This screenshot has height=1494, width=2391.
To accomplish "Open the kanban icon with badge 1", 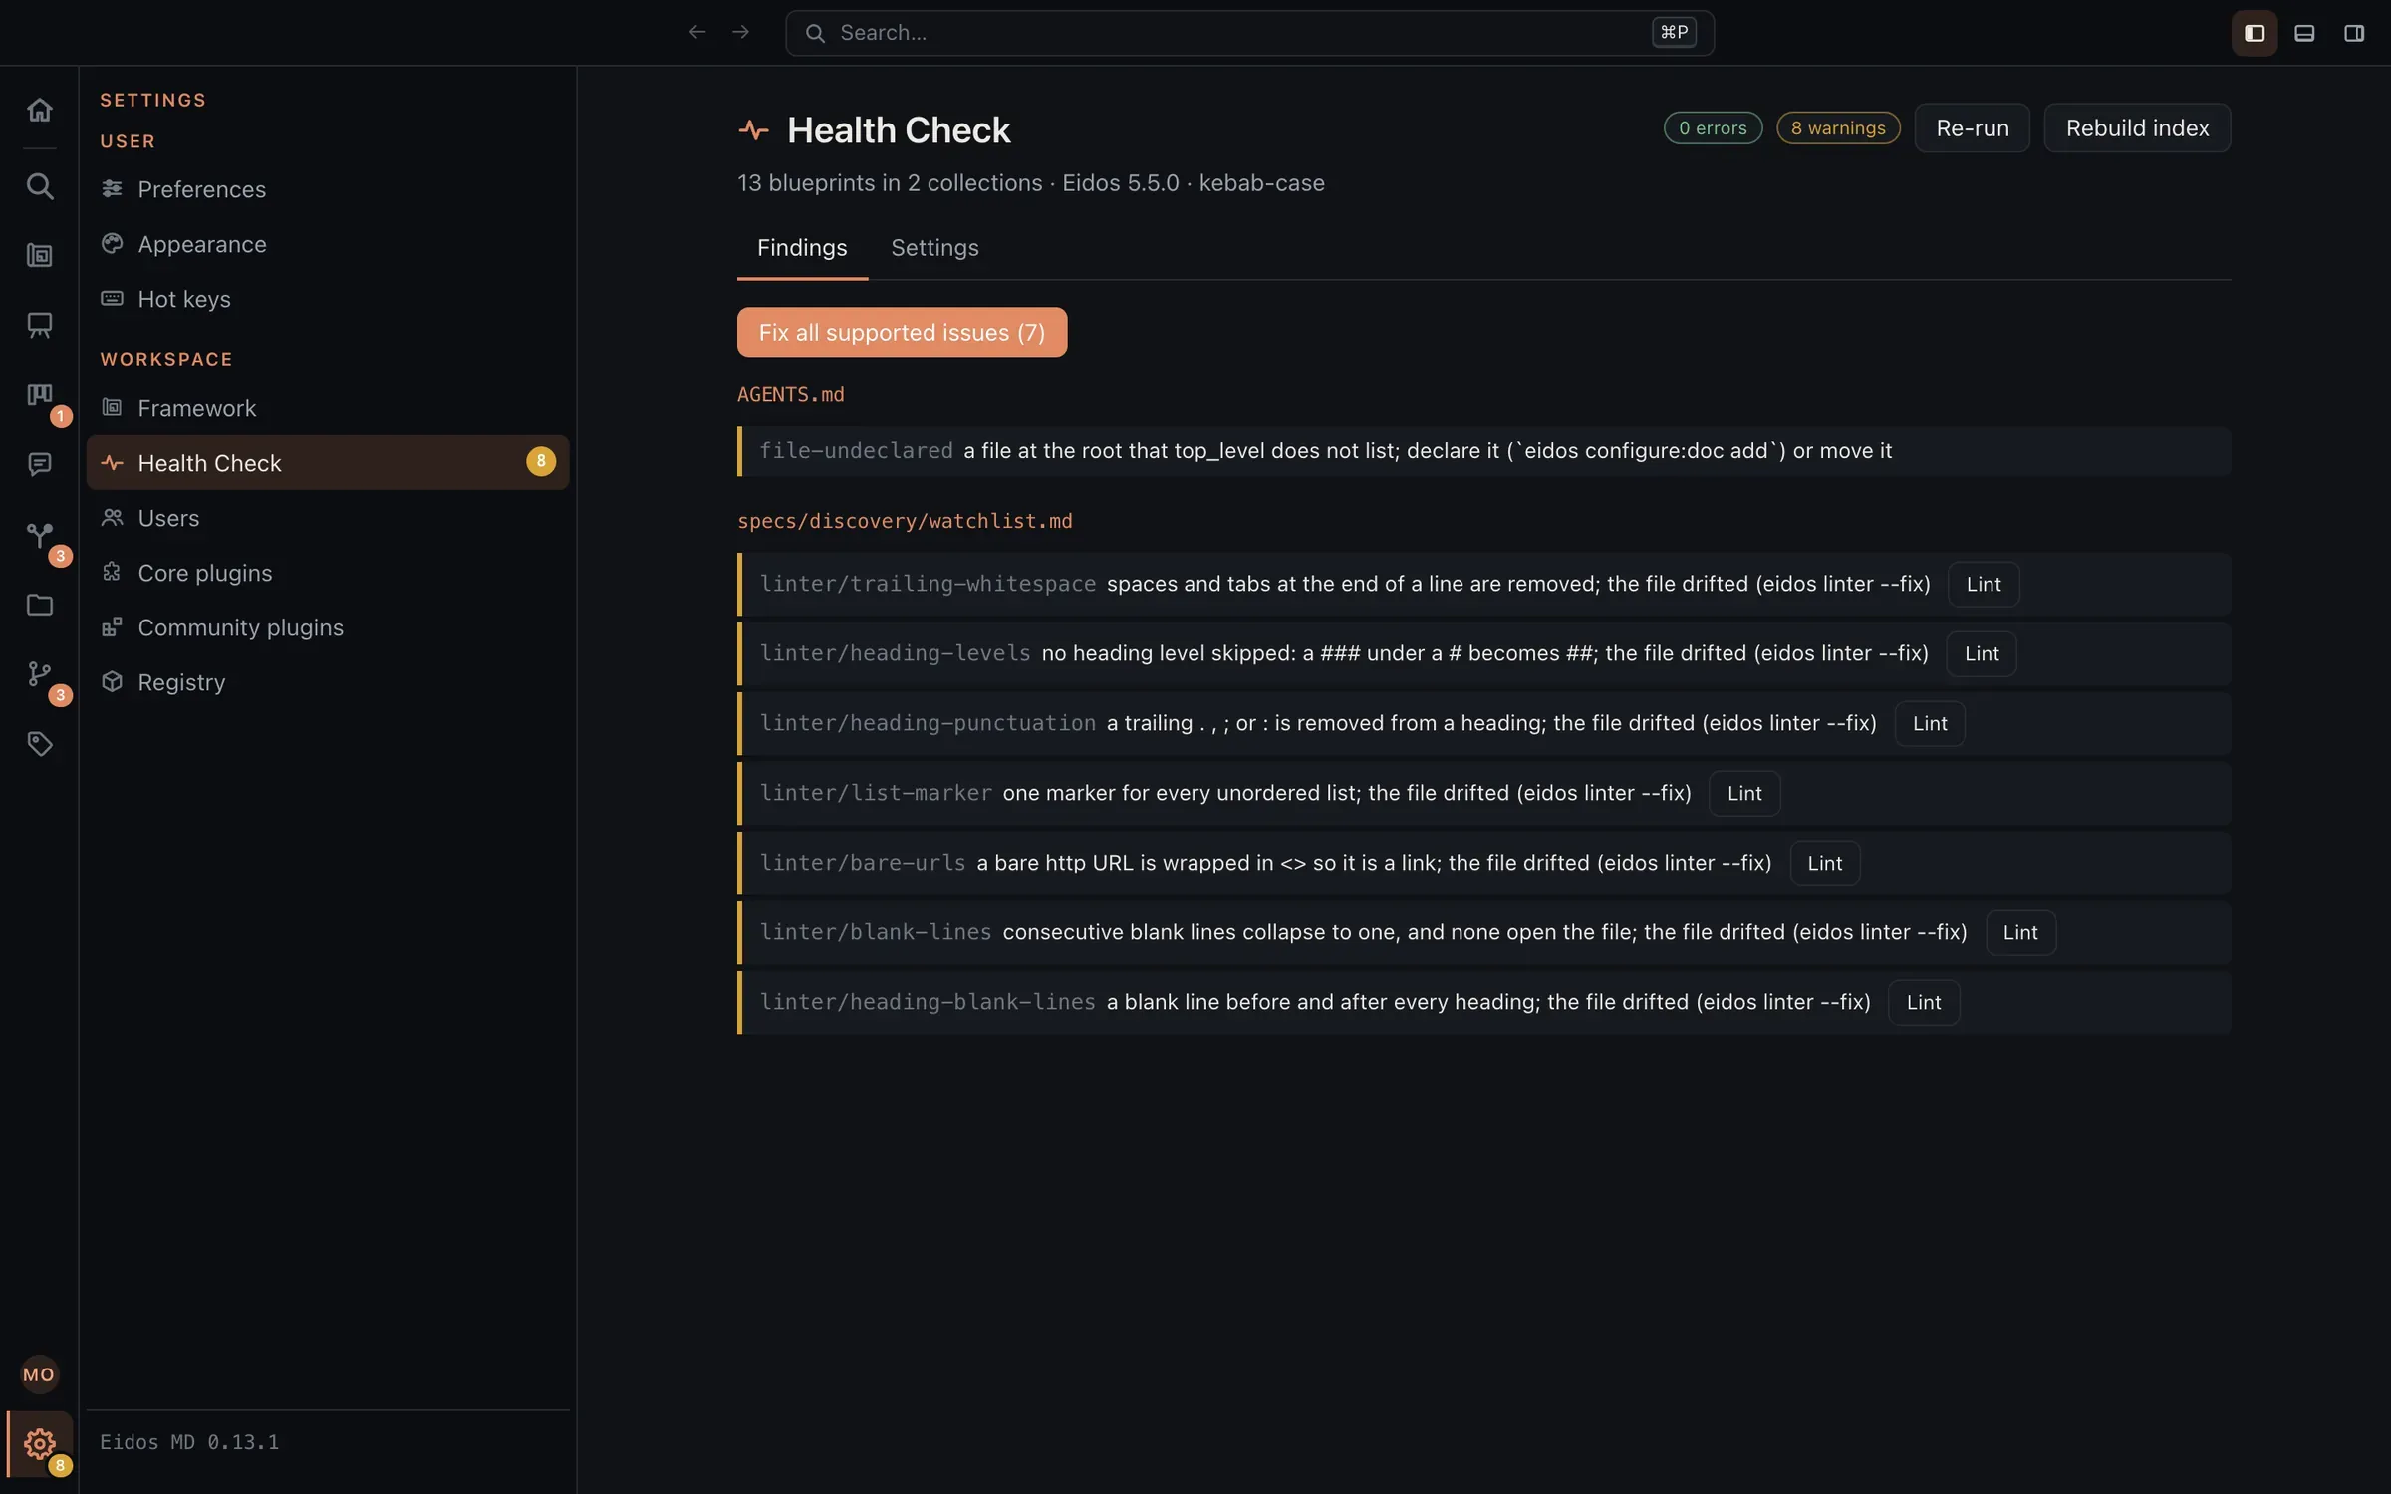I will (39, 395).
